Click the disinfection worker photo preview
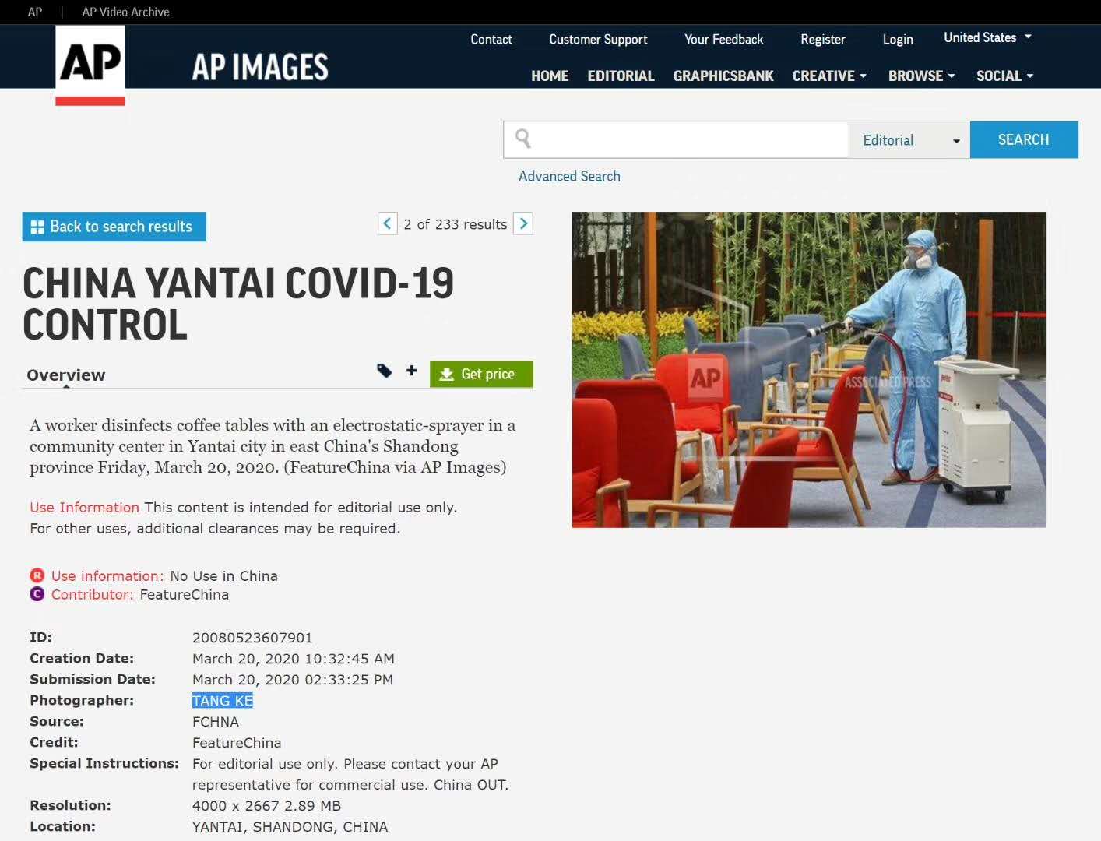Screen dimensions: 1101x841 [x=809, y=370]
